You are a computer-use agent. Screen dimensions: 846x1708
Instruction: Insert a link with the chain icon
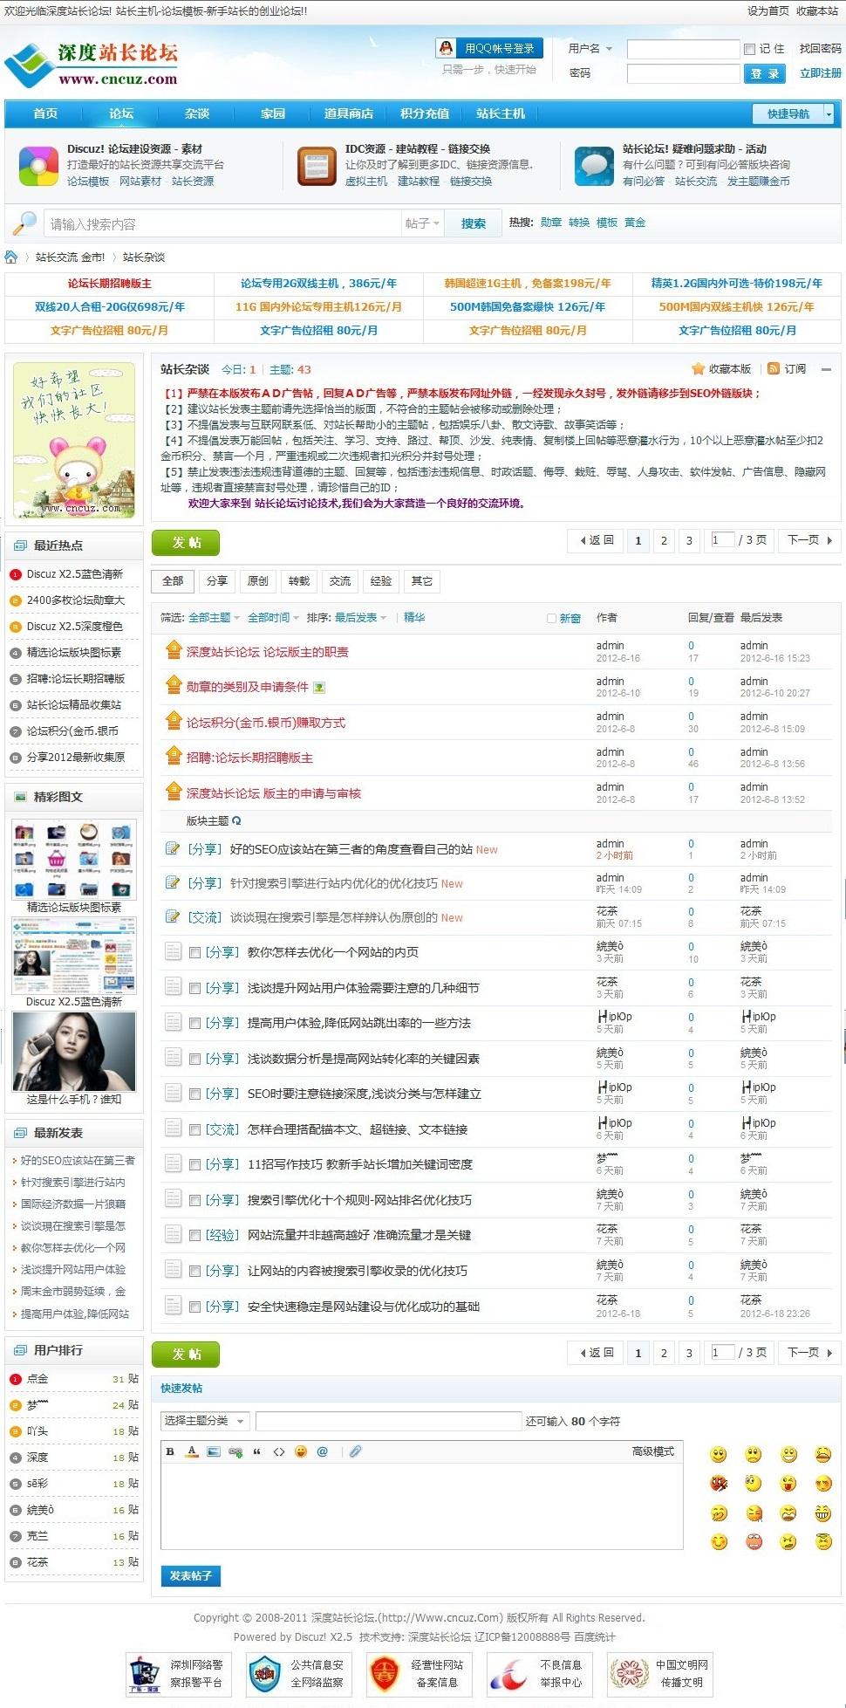tap(235, 1451)
